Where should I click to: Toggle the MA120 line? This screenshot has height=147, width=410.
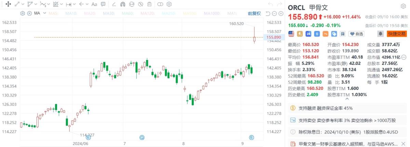pyautogui.click(x=148, y=13)
